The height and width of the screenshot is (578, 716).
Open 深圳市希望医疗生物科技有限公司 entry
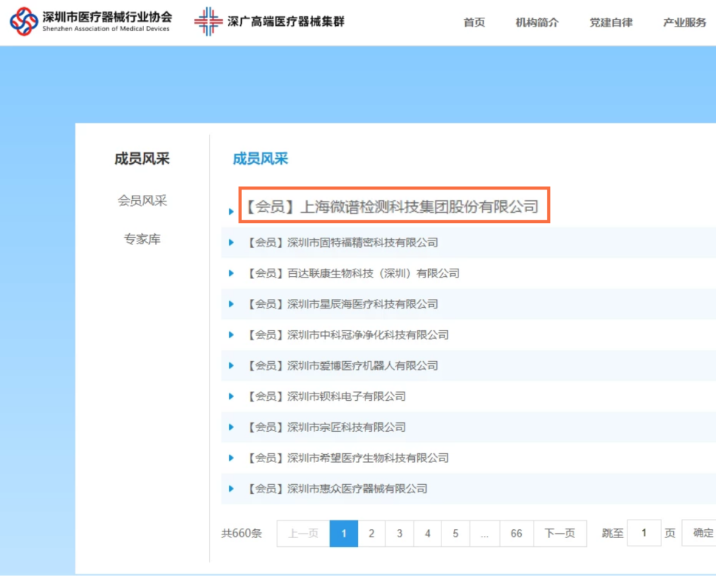(x=348, y=458)
